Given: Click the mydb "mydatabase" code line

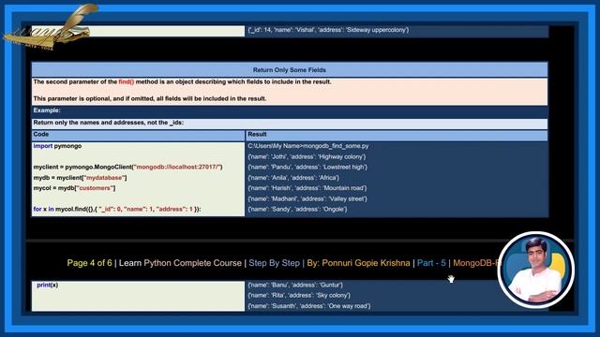Looking at the screenshot, I should tap(80, 178).
